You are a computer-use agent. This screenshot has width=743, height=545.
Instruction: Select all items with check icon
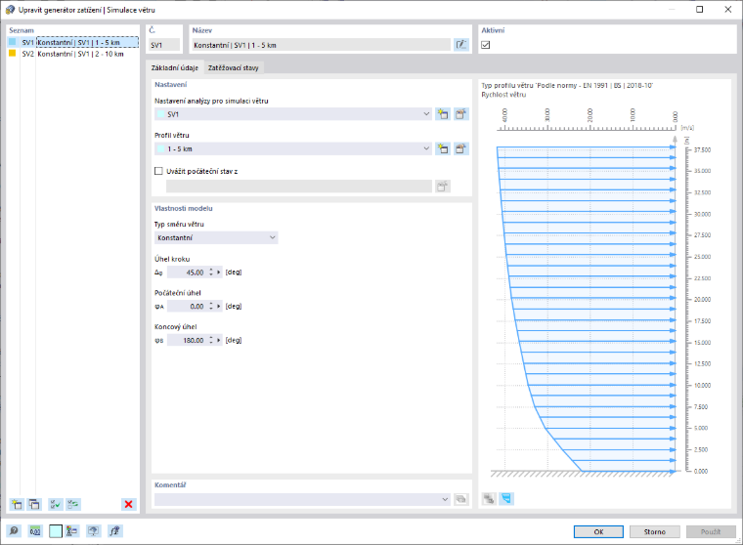pyautogui.click(x=56, y=504)
